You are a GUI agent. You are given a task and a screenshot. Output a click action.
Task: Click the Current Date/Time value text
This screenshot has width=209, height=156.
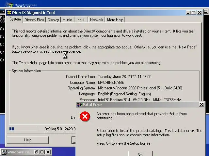point(125,77)
